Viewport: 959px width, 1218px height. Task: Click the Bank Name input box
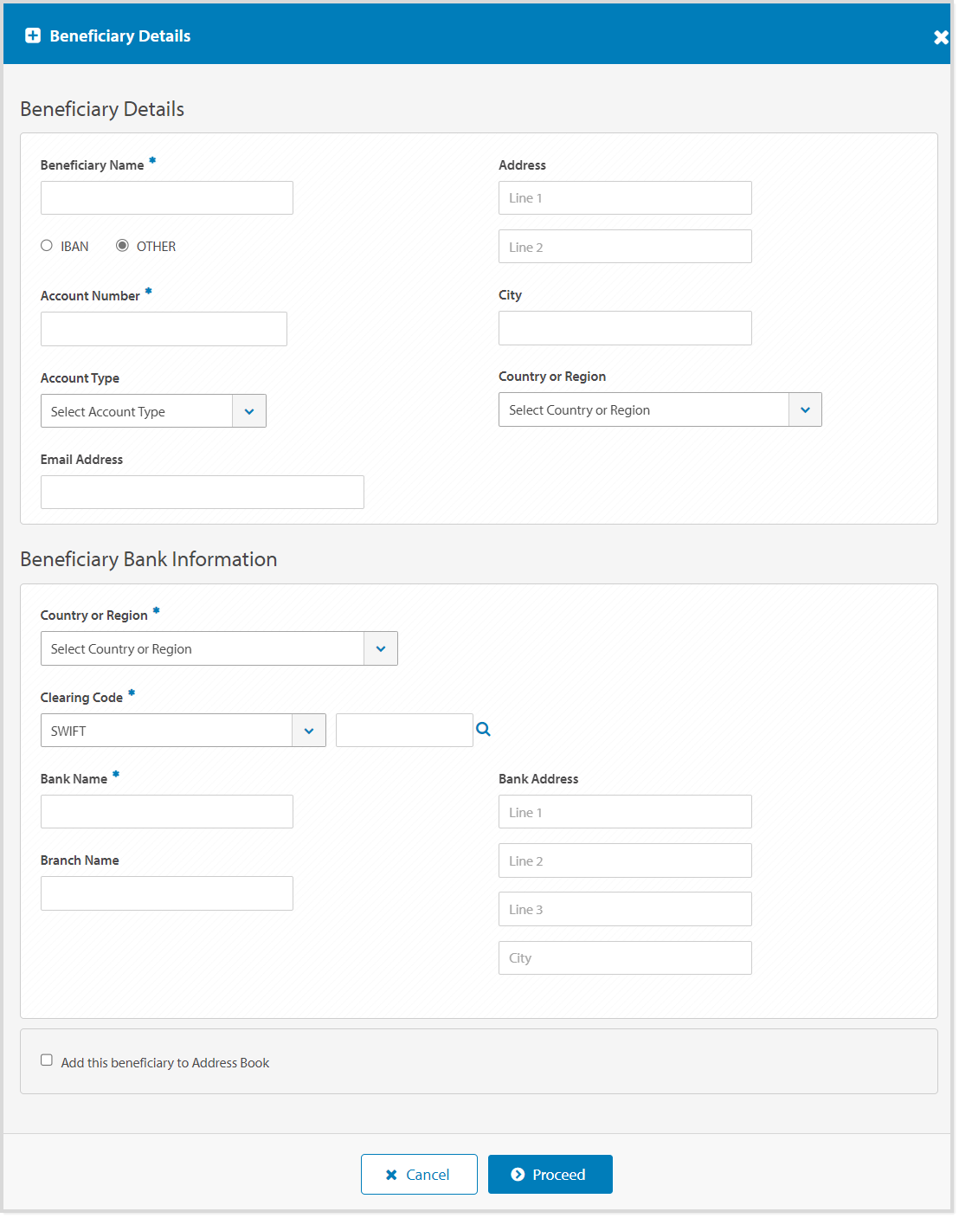166,811
